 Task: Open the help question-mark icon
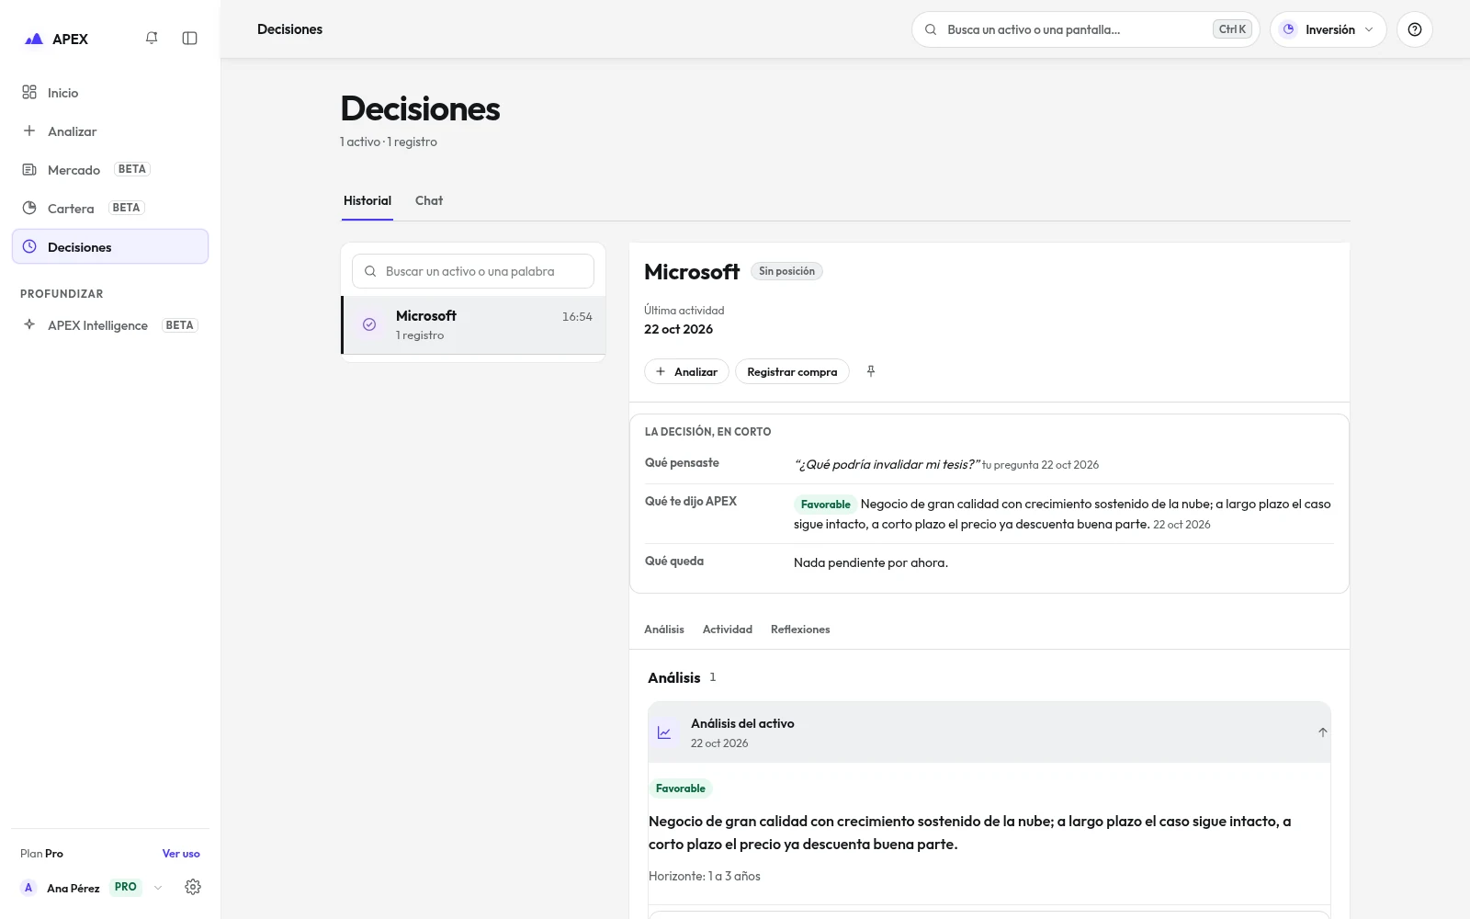[x=1415, y=29]
